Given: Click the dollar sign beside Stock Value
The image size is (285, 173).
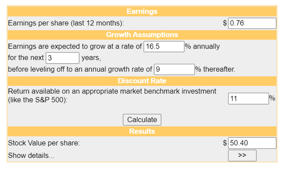Looking at the screenshot, I should click(x=225, y=143).
